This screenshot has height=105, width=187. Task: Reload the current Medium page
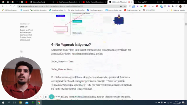click(x=11, y=6)
